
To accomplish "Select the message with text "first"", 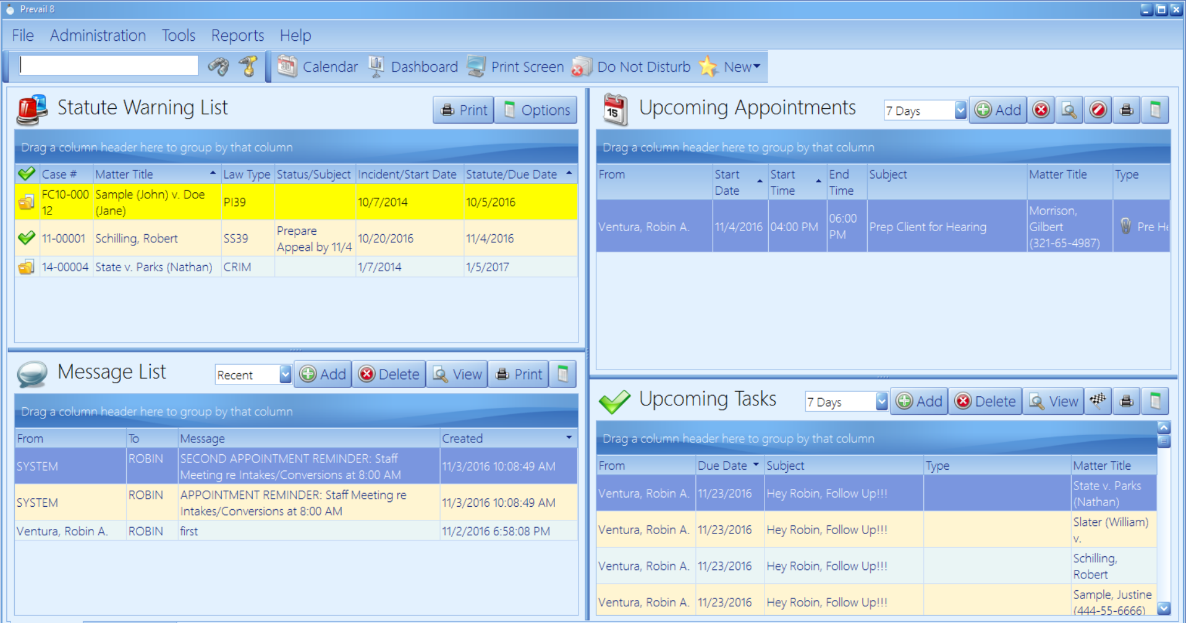I will [296, 531].
